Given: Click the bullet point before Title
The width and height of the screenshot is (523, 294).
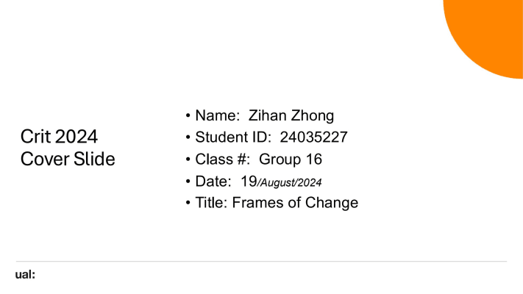Looking at the screenshot, I should 188,203.
